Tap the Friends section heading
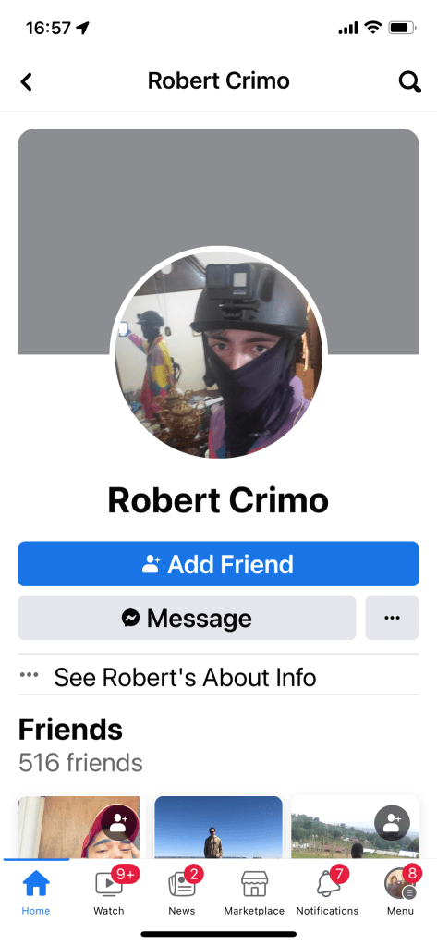The image size is (437, 946). 70,729
